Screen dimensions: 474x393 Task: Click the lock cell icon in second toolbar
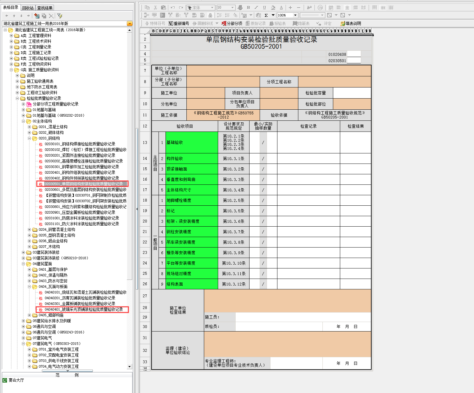click(x=210, y=15)
